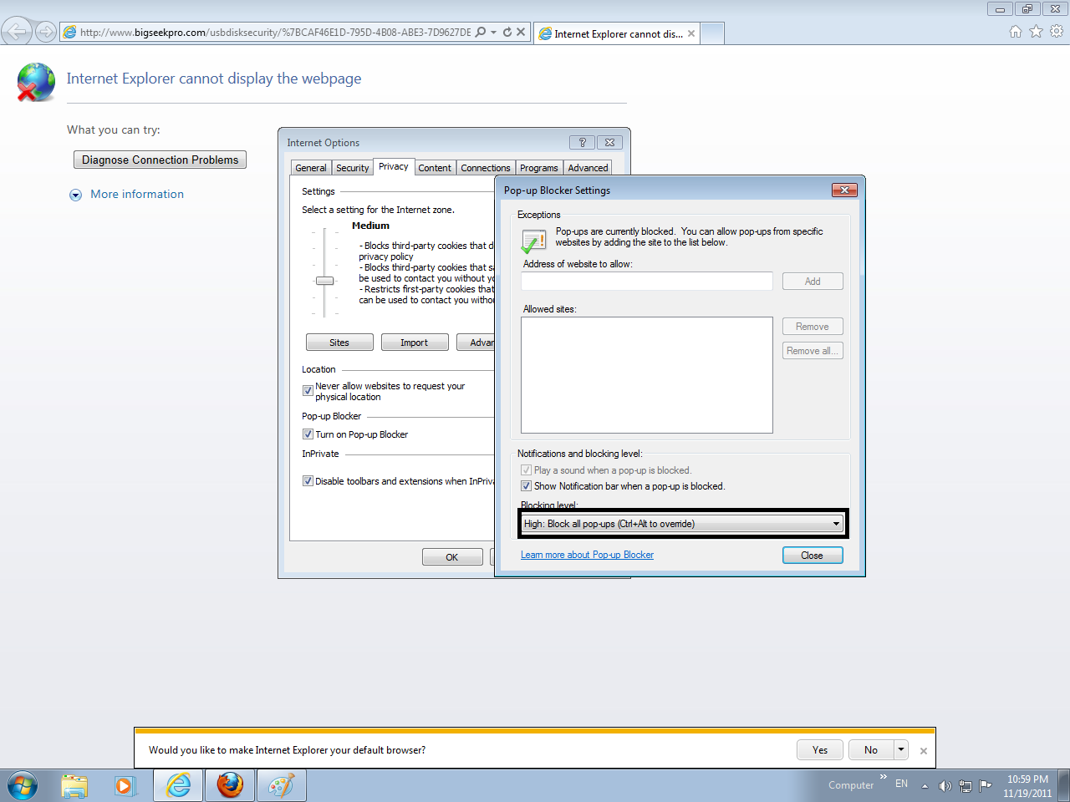Stop loading with the address bar X icon

pyautogui.click(x=521, y=33)
